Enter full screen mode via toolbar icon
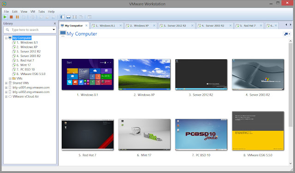 pos(75,17)
